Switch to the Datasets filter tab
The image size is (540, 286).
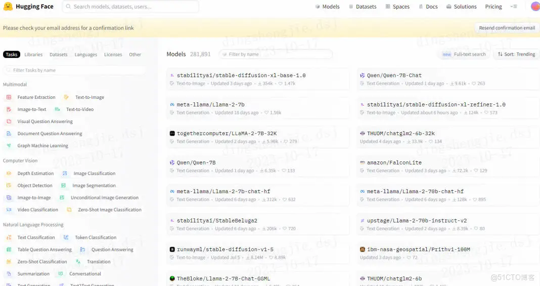(x=59, y=54)
